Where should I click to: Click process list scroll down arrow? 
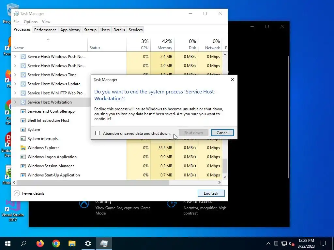pos(225,177)
